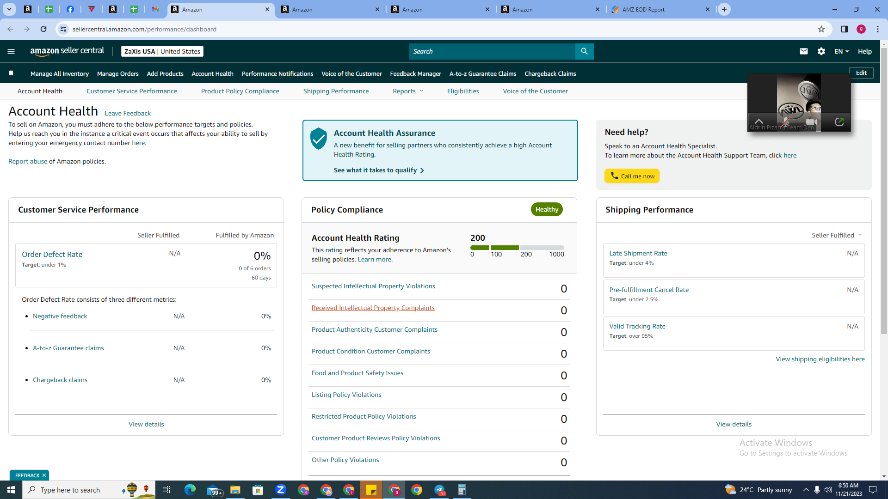Viewport: 888px width, 499px height.
Task: Open Received Intellectual Property Complaints link
Action: pyautogui.click(x=373, y=308)
